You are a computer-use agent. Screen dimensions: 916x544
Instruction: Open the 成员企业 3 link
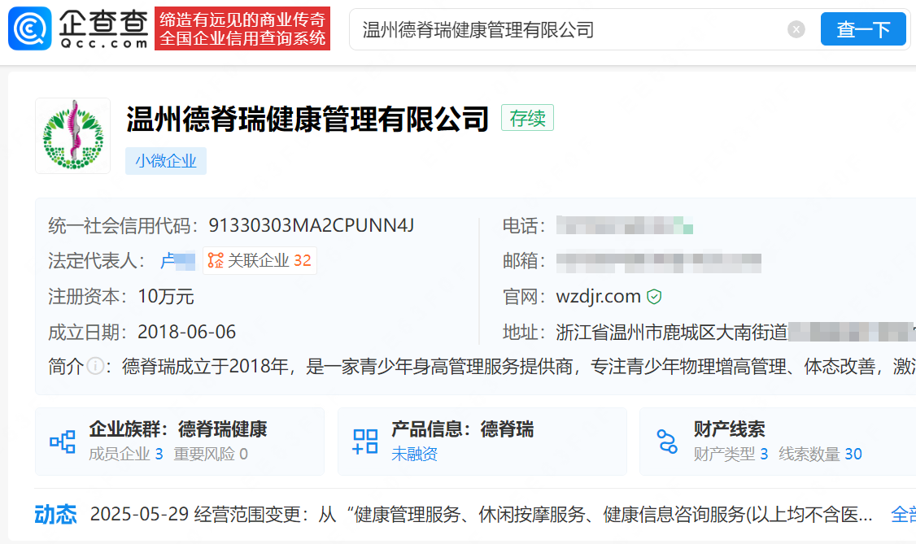(126, 454)
